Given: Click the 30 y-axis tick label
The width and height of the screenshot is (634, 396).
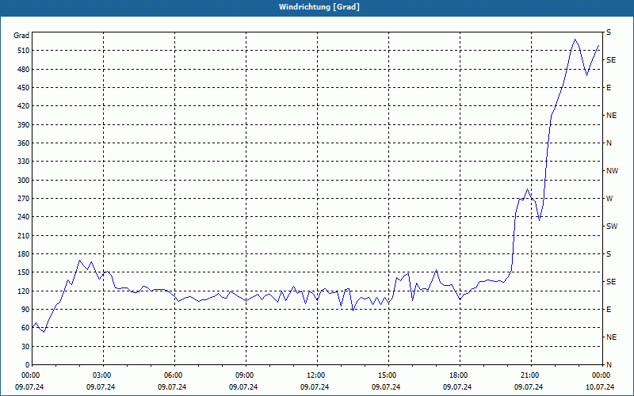Looking at the screenshot, I should pos(25,346).
